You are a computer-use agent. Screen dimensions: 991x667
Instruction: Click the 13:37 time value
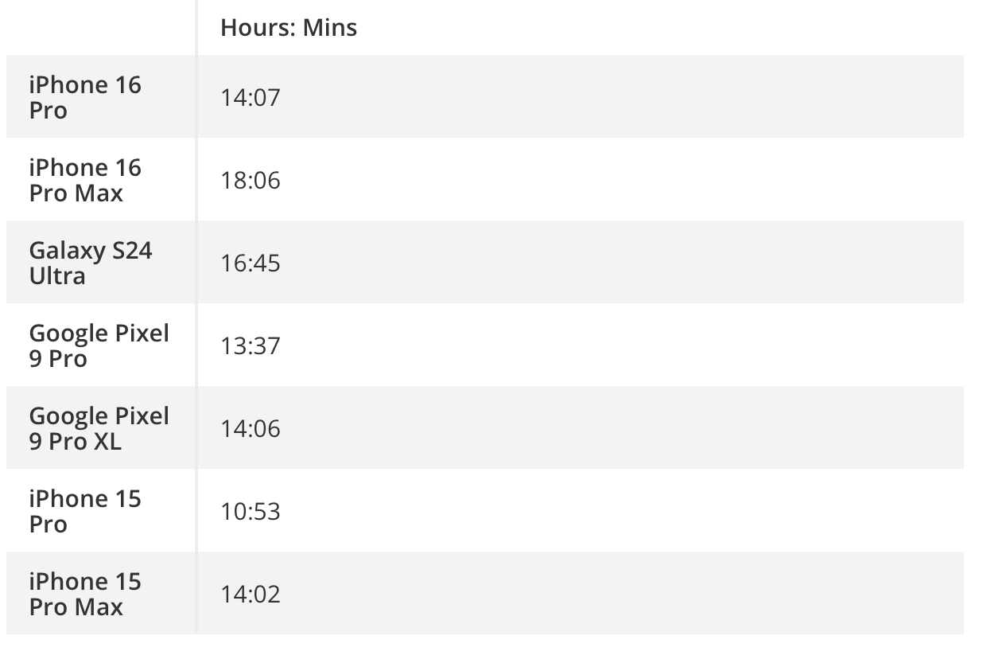(x=251, y=346)
